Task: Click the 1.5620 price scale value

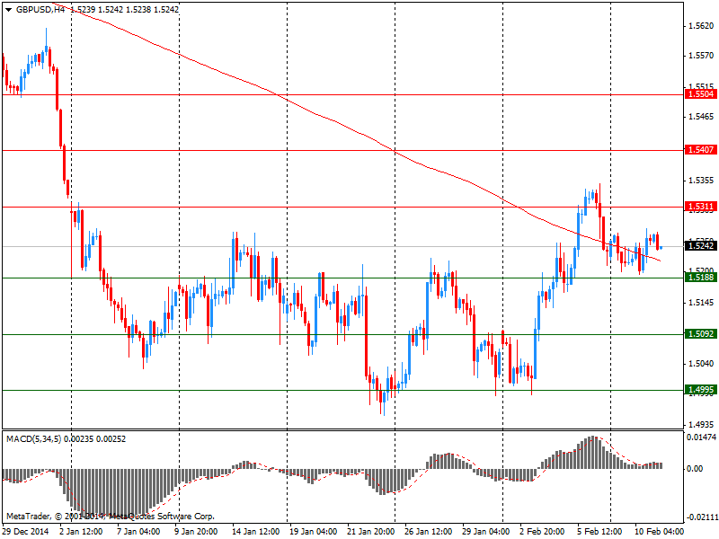Action: click(x=702, y=26)
